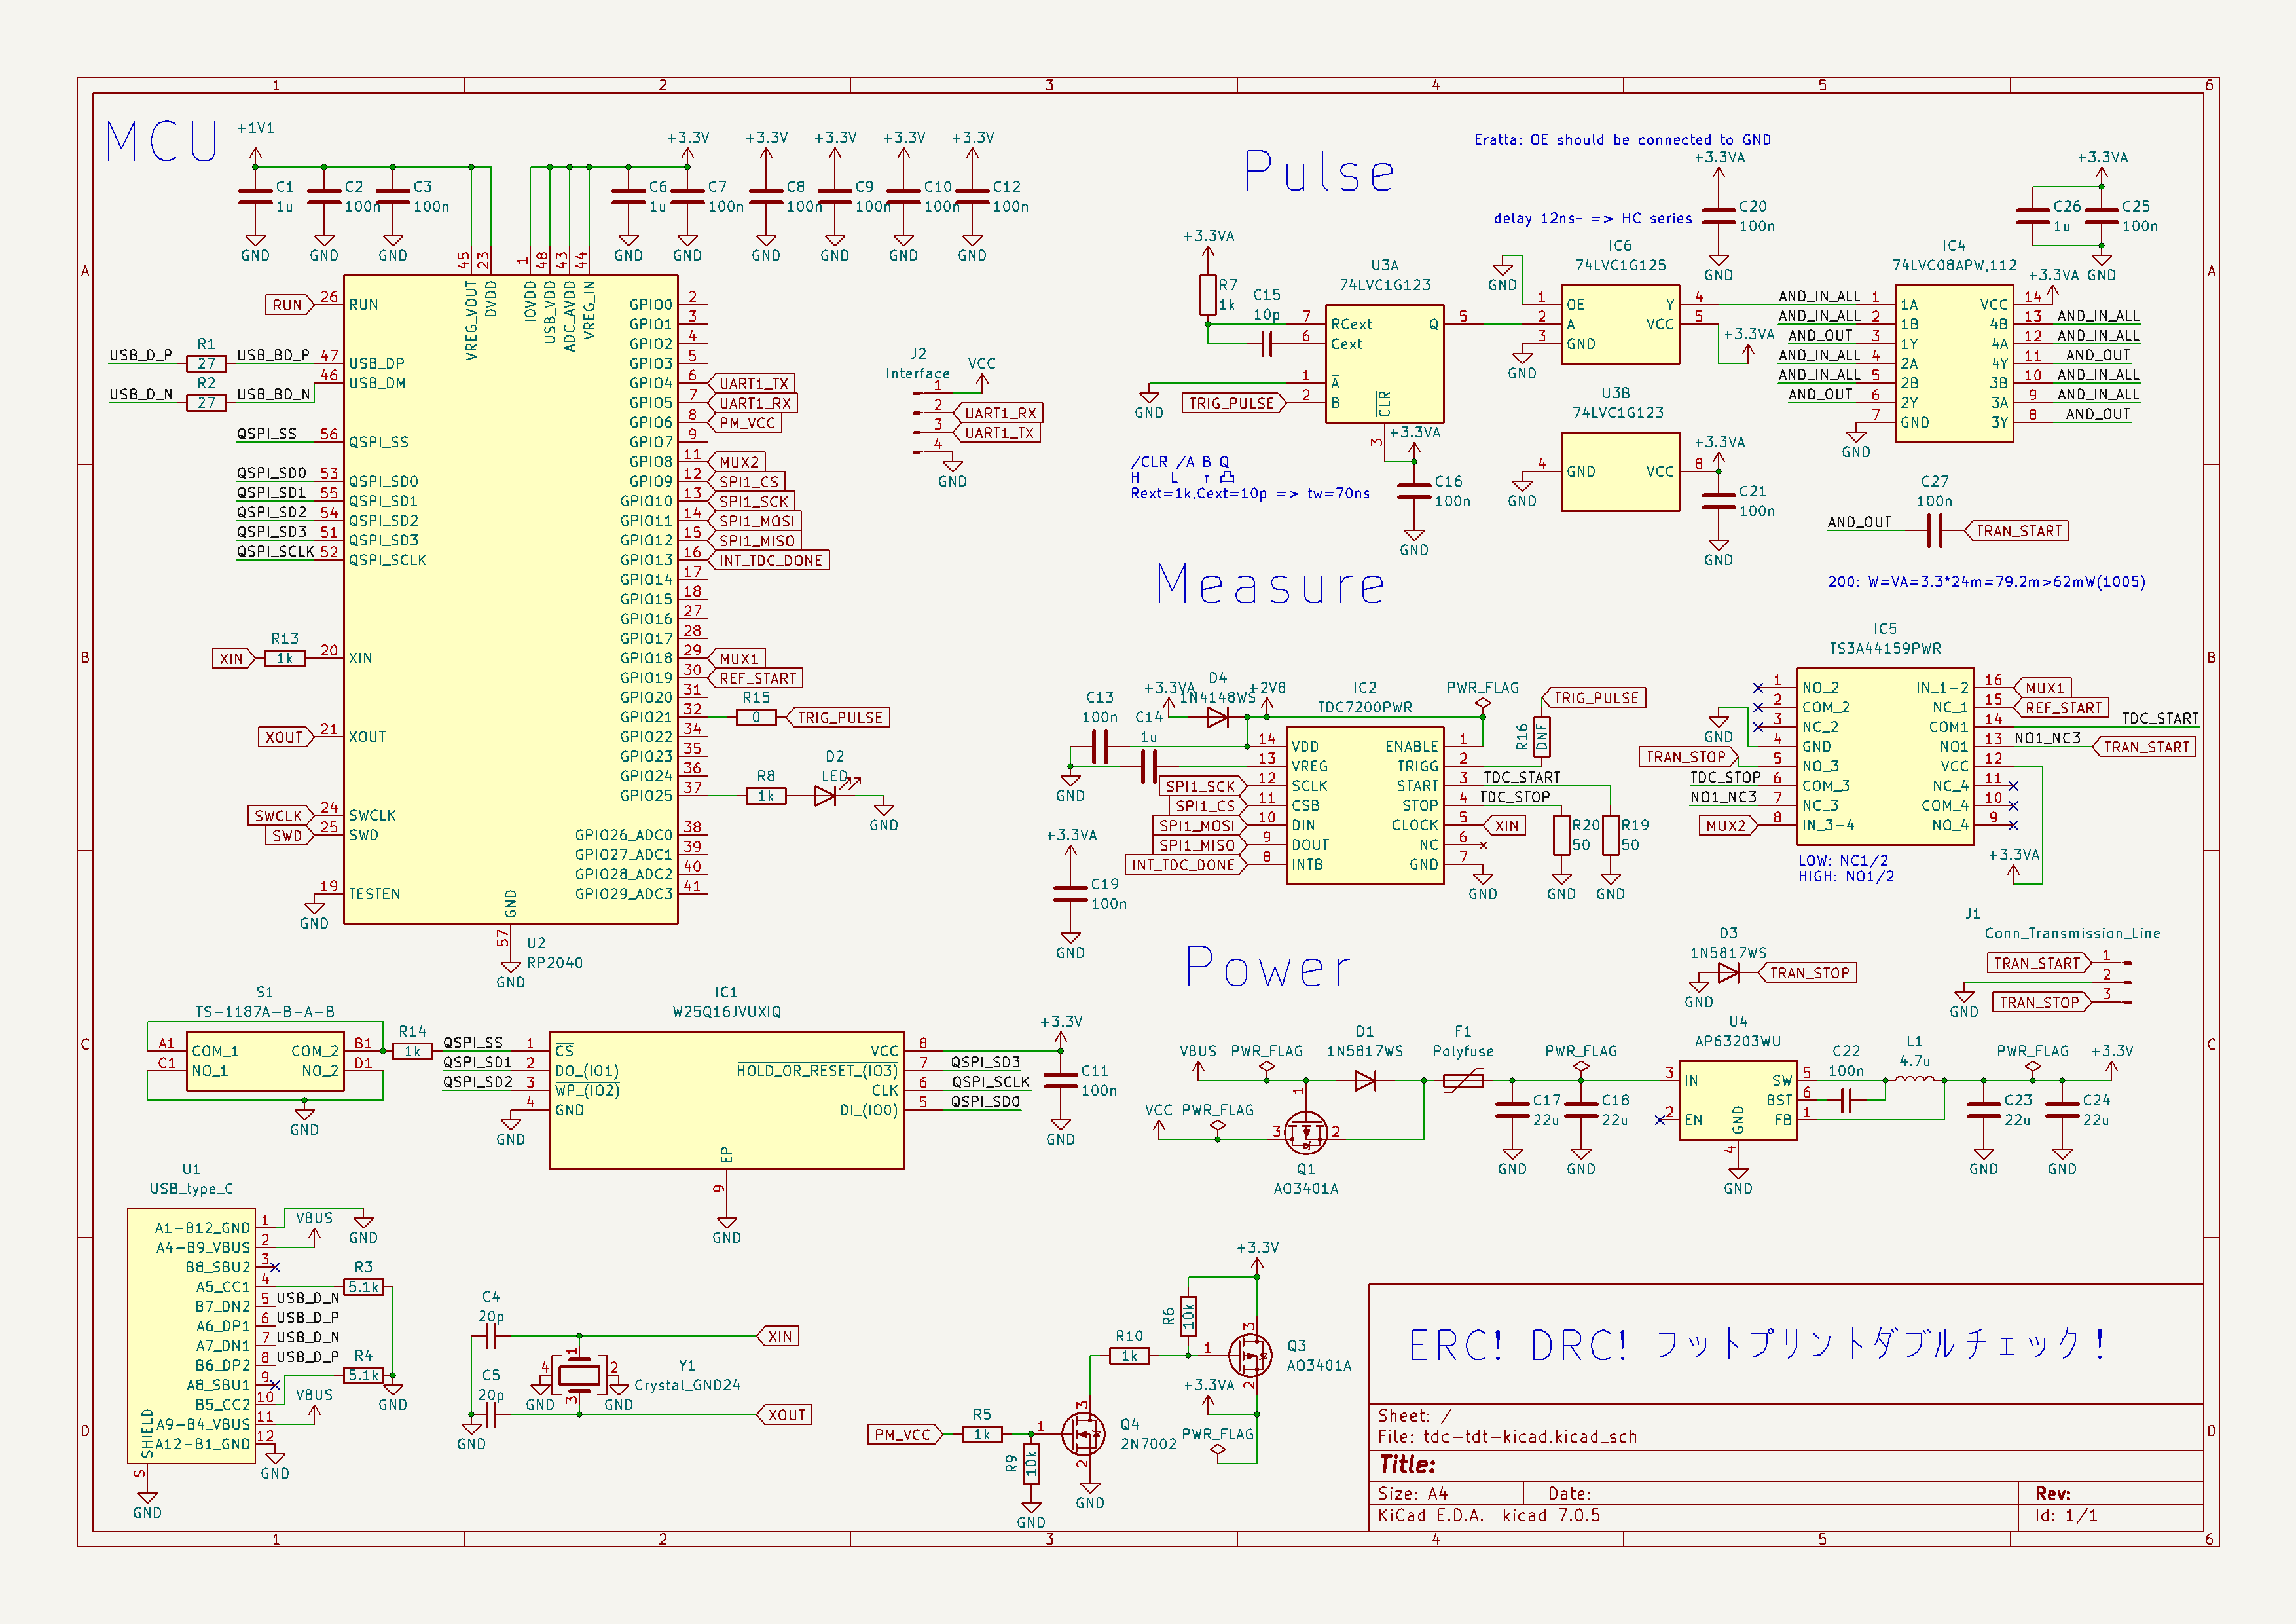Image resolution: width=2296 pixels, height=1624 pixels.
Task: Click the XOUT label at crystal output
Action: pyautogui.click(x=787, y=1415)
